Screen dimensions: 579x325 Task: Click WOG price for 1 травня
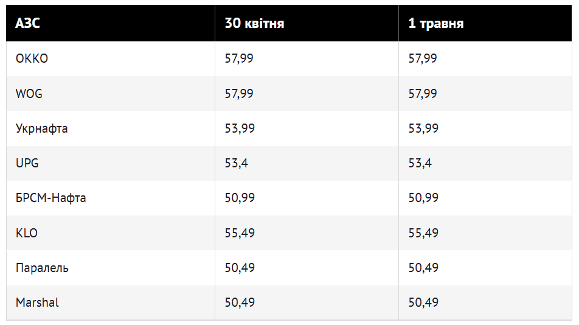click(423, 94)
